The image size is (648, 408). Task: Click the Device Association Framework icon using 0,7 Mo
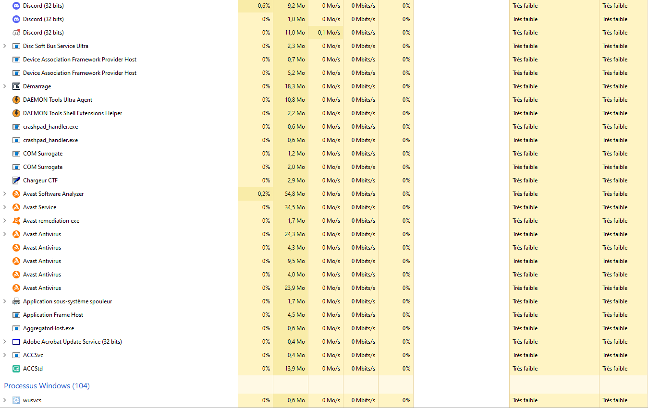tap(16, 60)
